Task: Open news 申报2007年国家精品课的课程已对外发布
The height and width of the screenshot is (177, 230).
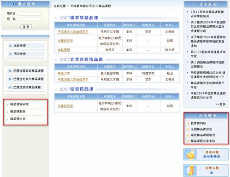Action: tap(208, 95)
